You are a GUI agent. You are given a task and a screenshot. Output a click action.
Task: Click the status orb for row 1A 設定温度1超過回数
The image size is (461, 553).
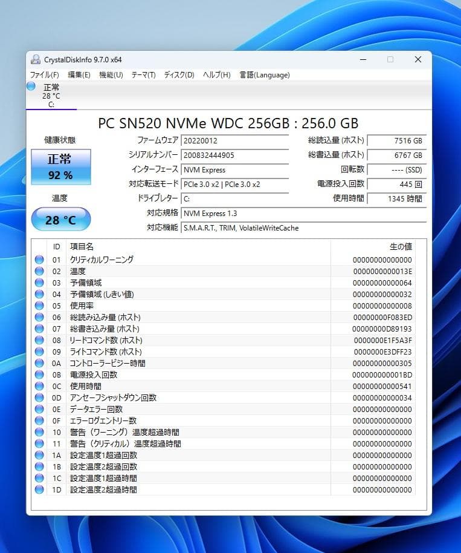tap(39, 455)
